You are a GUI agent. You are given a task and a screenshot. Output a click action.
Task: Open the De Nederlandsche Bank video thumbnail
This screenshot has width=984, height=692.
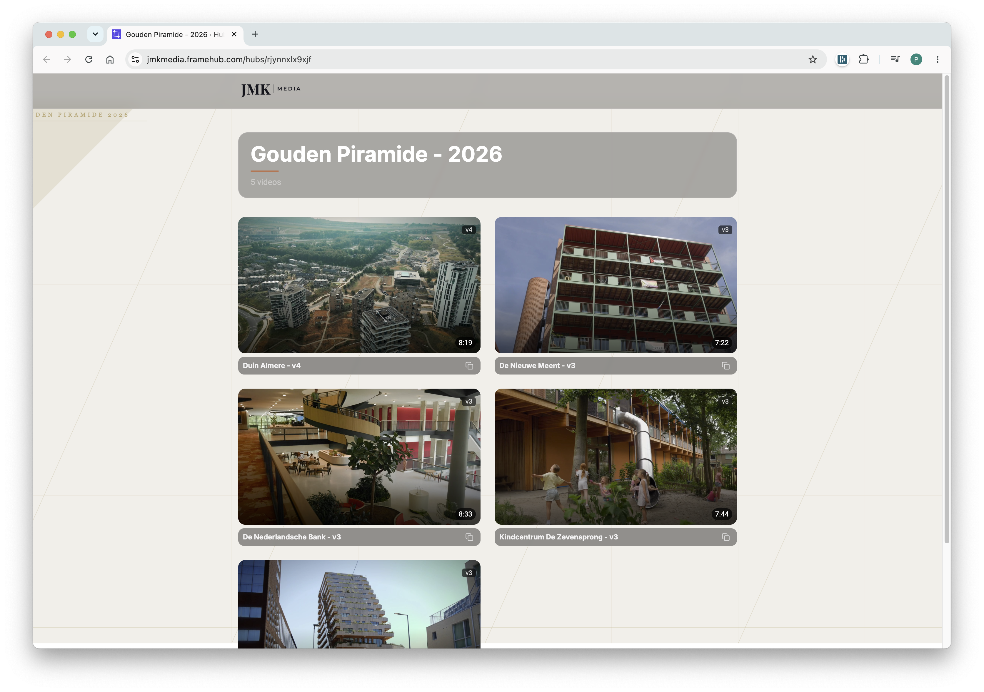point(359,456)
